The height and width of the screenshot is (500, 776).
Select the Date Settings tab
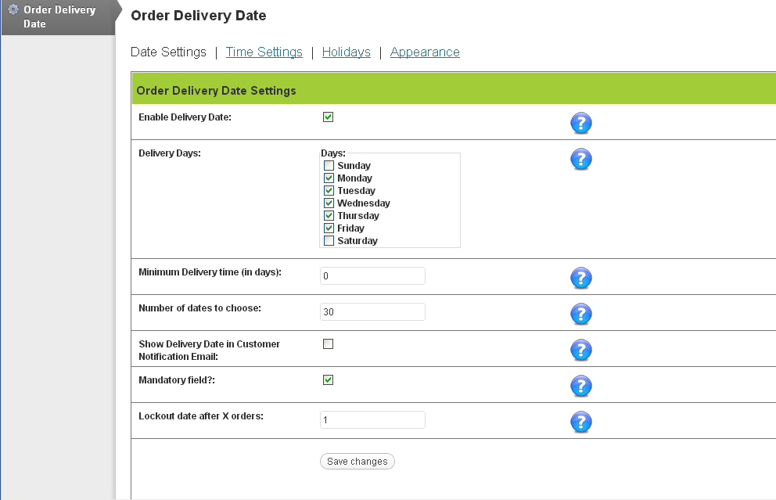tap(168, 52)
